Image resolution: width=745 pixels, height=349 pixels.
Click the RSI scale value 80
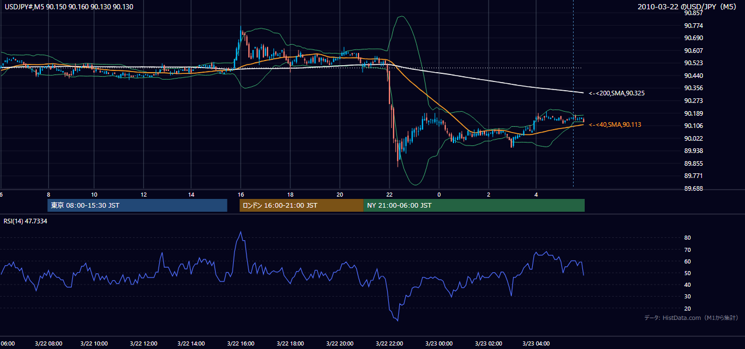pyautogui.click(x=687, y=238)
